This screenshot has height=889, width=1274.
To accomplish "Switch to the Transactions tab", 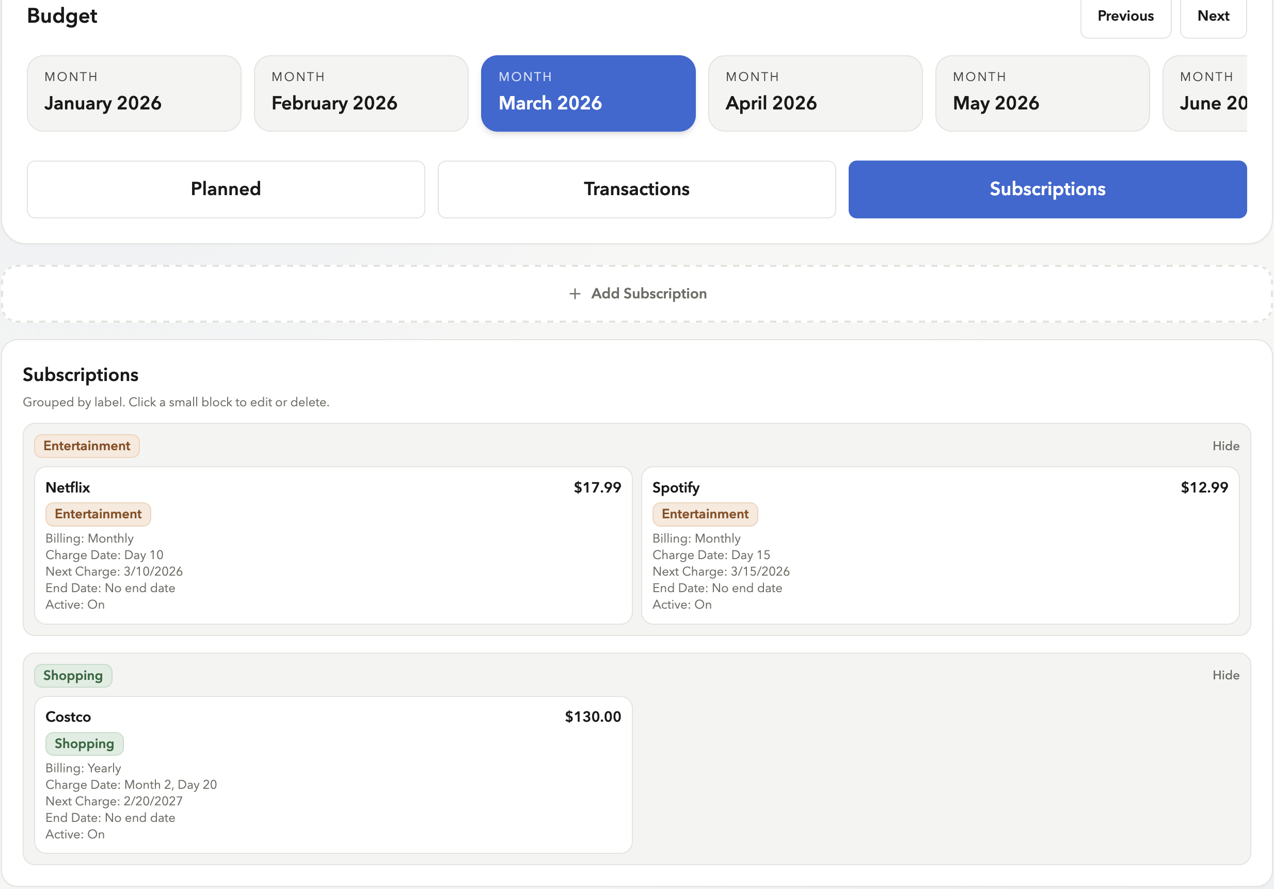I will (636, 188).
